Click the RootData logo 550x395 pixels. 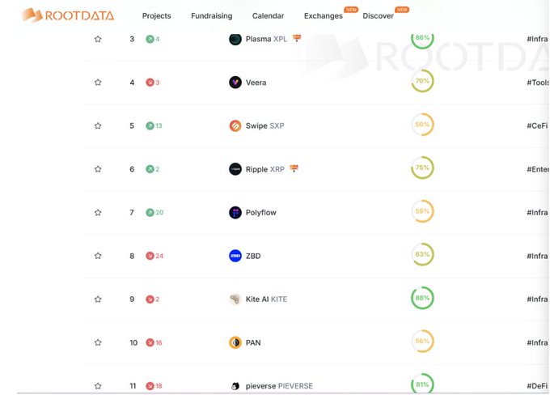pyautogui.click(x=68, y=15)
